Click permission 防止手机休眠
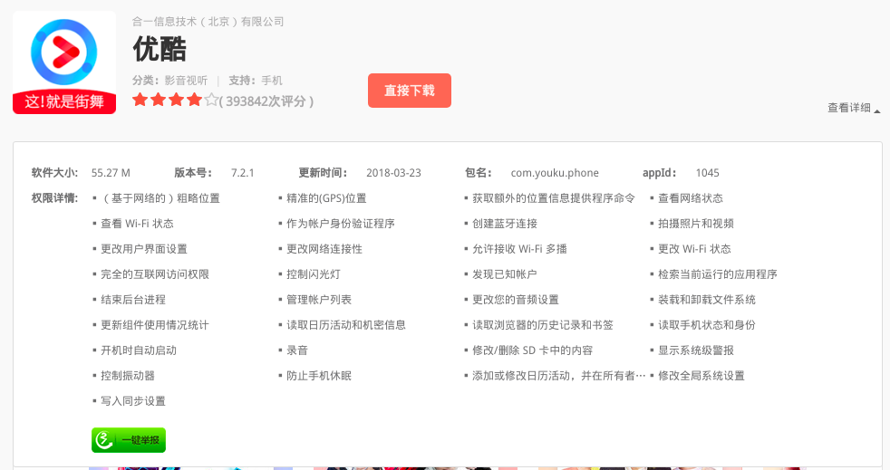The width and height of the screenshot is (890, 470). click(319, 375)
